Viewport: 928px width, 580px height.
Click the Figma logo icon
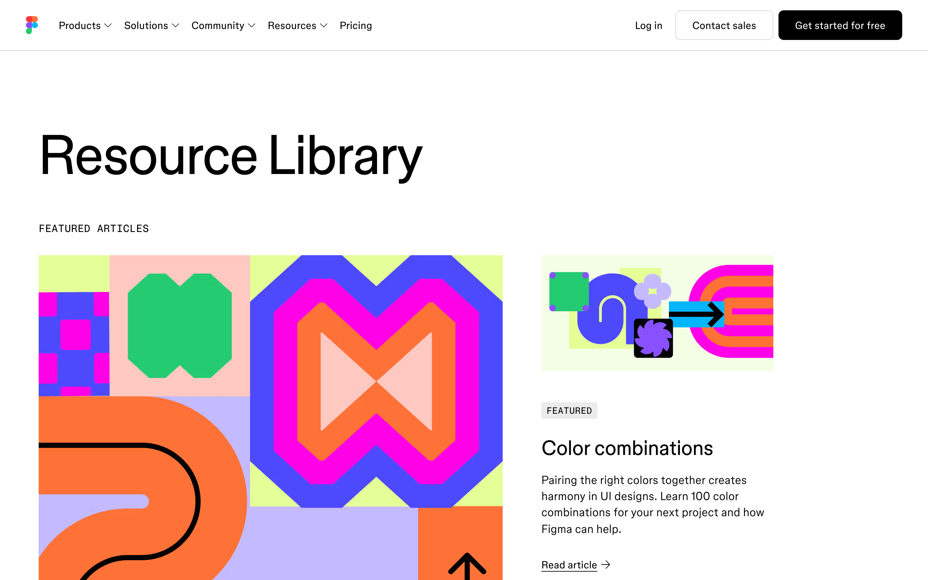(x=32, y=25)
